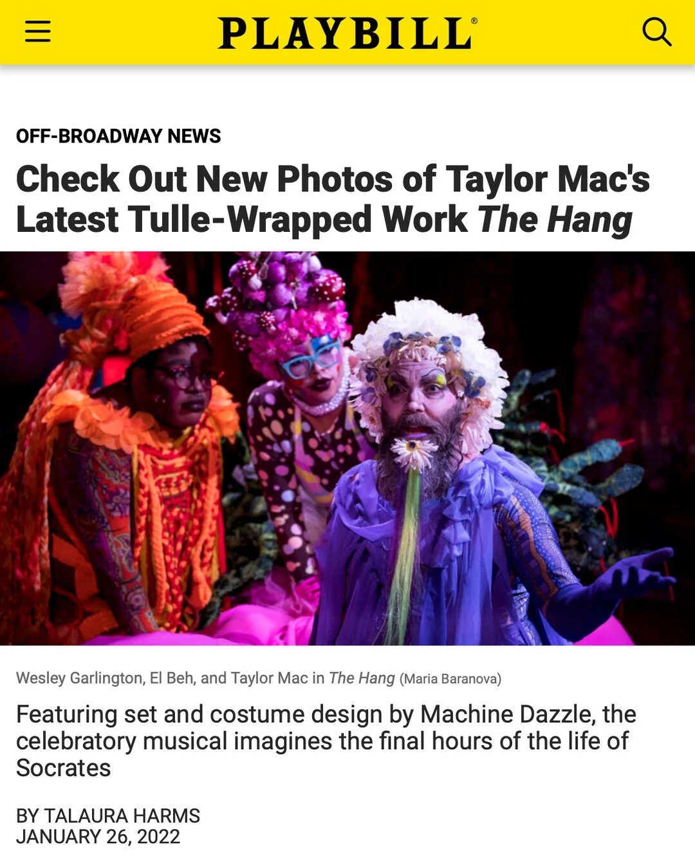695x858 pixels.
Task: Open the hamburger navigation menu
Action: pos(38,31)
